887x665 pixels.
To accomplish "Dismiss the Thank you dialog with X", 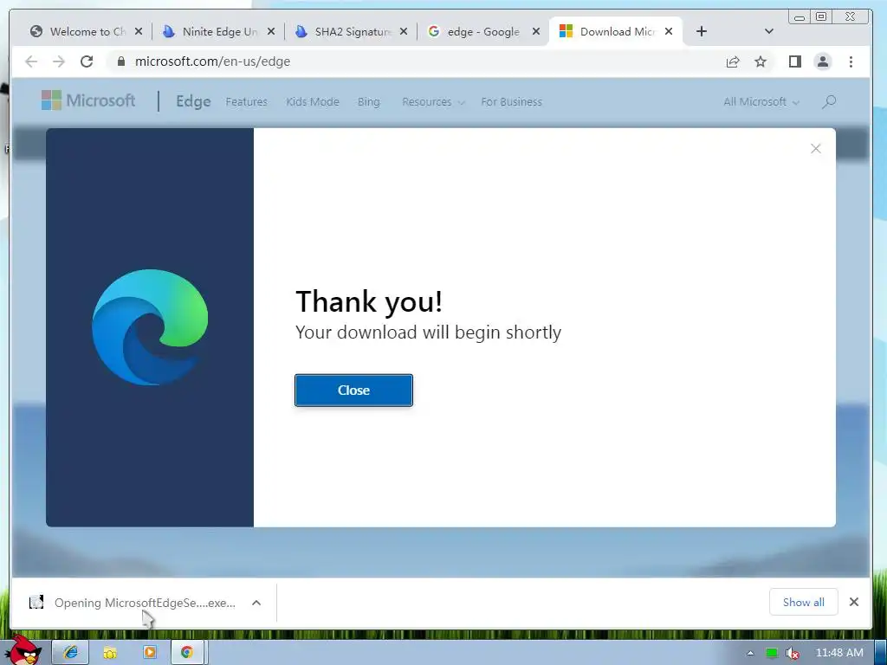I will click(816, 149).
